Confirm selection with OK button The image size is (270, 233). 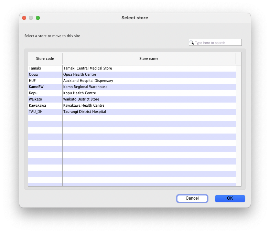coord(230,198)
